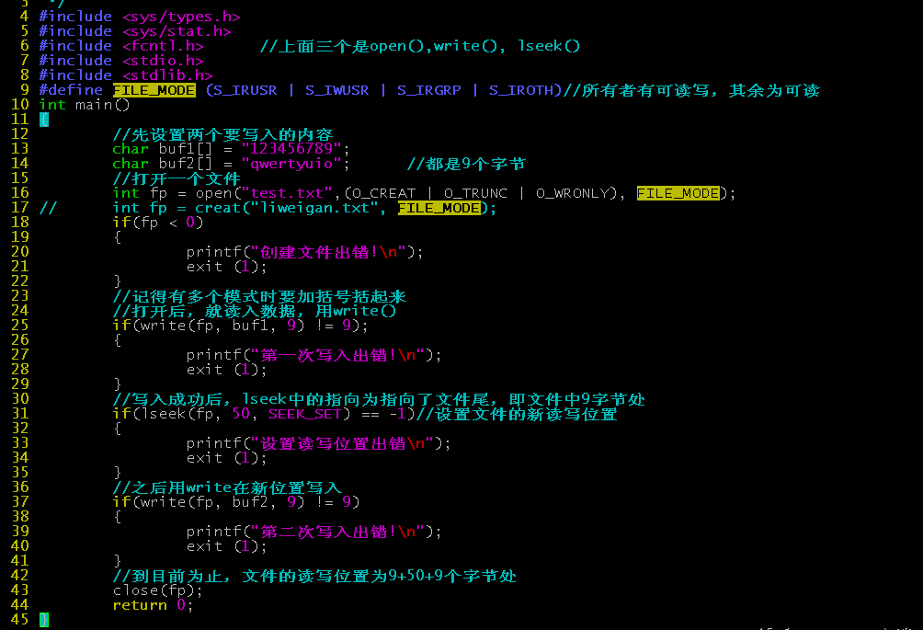Click S_IRGRP in the define macro
Screen dimensions: 923x630
point(429,90)
